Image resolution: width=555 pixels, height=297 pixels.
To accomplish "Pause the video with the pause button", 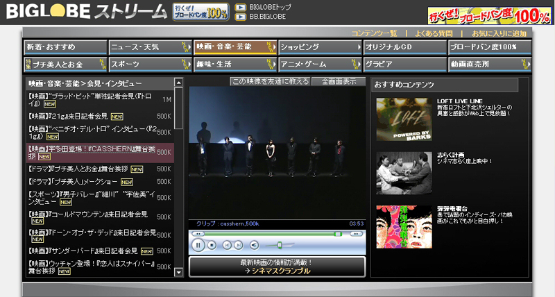I will (x=198, y=245).
